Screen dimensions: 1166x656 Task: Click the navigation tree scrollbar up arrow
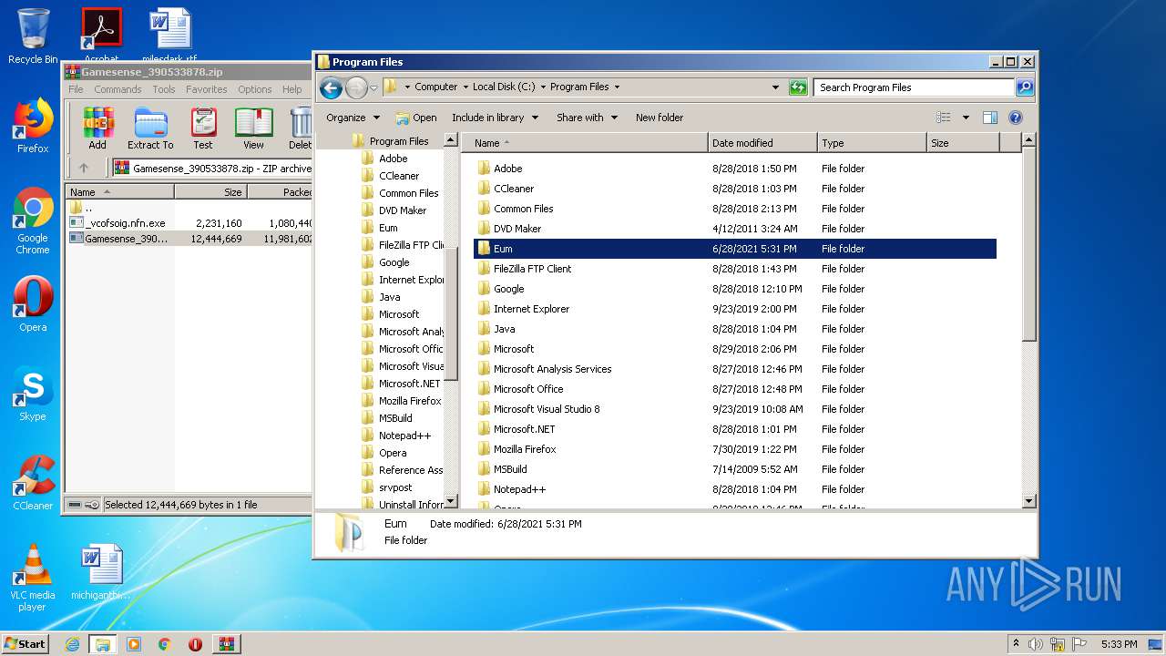[x=451, y=139]
